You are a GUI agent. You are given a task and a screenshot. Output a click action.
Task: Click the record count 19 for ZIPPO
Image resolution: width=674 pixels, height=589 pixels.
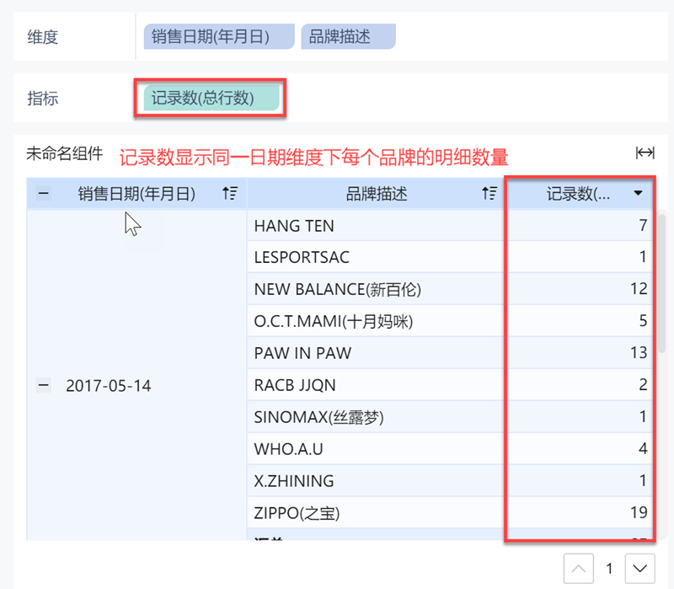coord(639,512)
